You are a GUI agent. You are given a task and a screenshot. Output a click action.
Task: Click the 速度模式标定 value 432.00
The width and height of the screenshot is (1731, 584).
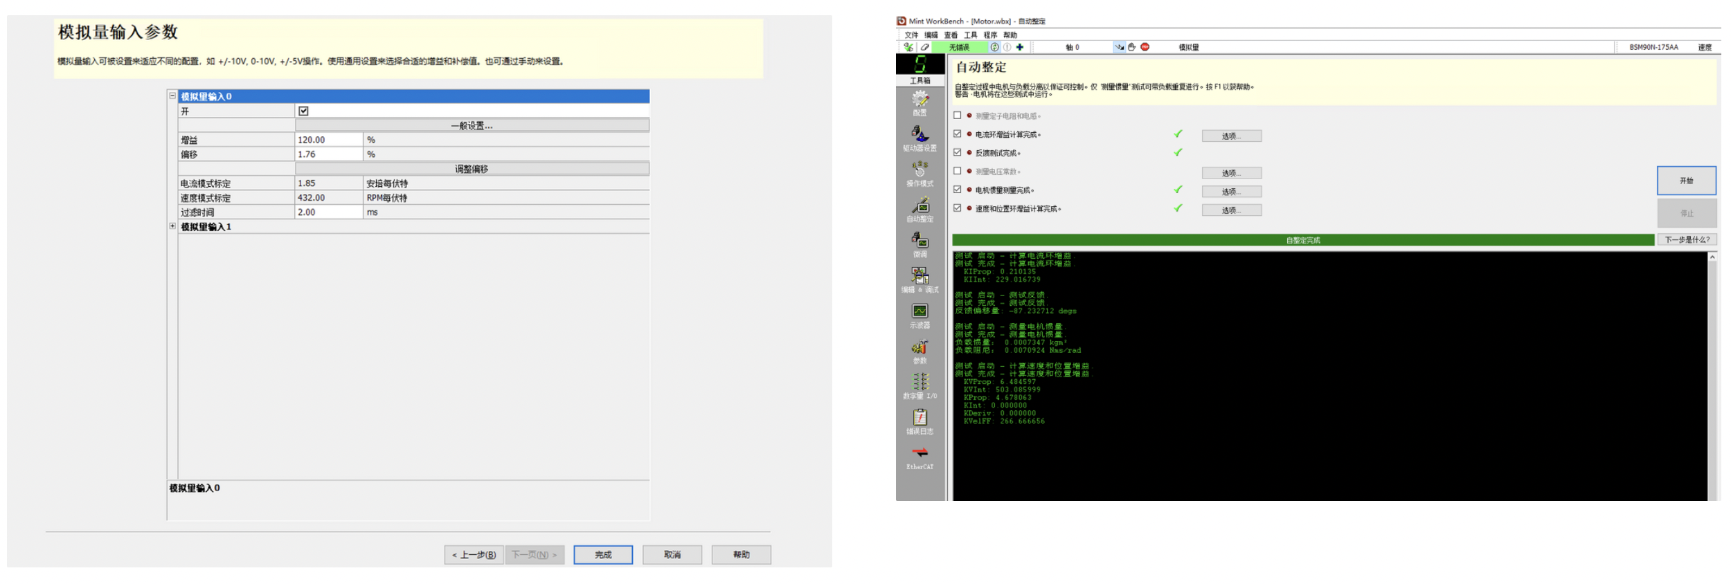click(329, 198)
